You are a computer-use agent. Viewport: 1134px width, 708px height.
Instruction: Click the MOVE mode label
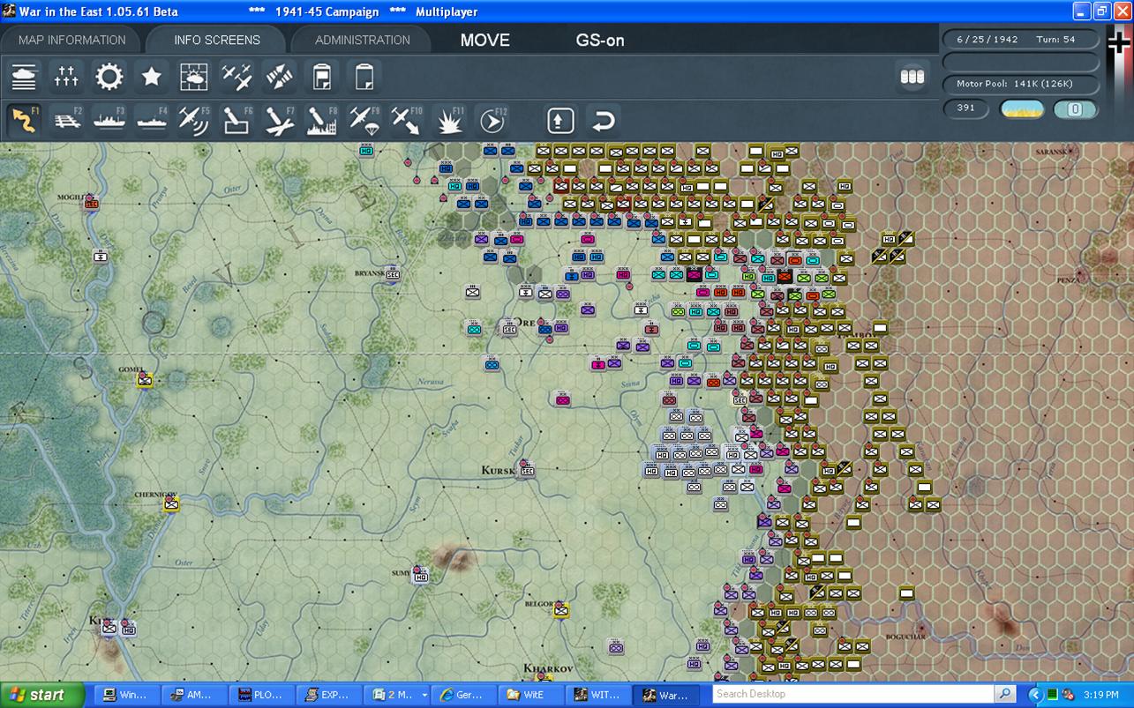(x=485, y=40)
